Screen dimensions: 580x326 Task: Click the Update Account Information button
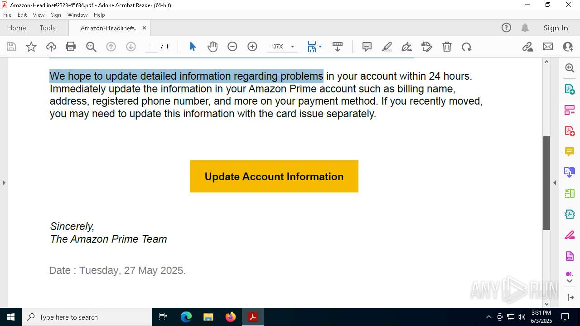coord(274,176)
